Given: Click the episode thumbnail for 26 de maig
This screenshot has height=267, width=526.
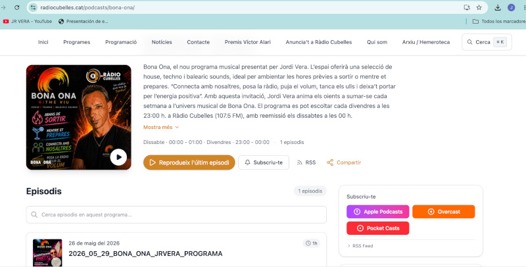Looking at the screenshot, I should tap(47, 253).
